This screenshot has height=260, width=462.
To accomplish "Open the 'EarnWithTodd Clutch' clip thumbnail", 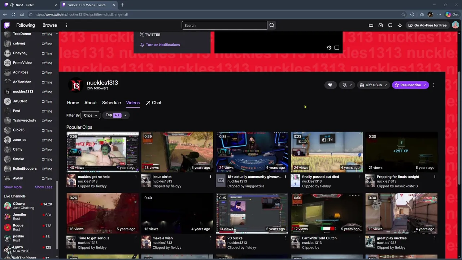I will [x=327, y=213].
